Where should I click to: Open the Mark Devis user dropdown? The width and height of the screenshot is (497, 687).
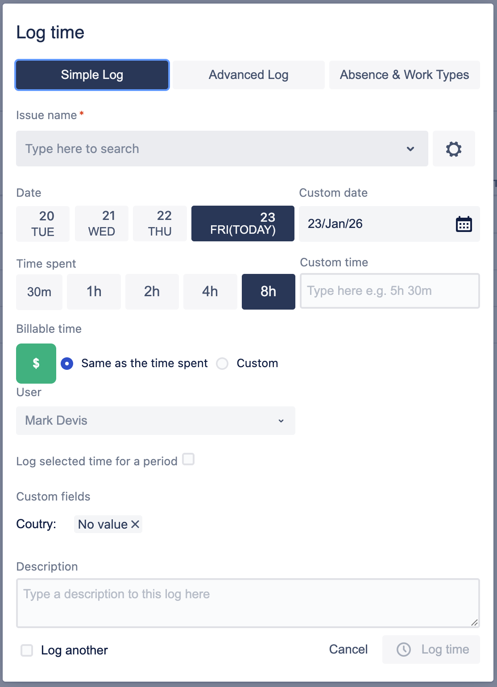pyautogui.click(x=156, y=421)
